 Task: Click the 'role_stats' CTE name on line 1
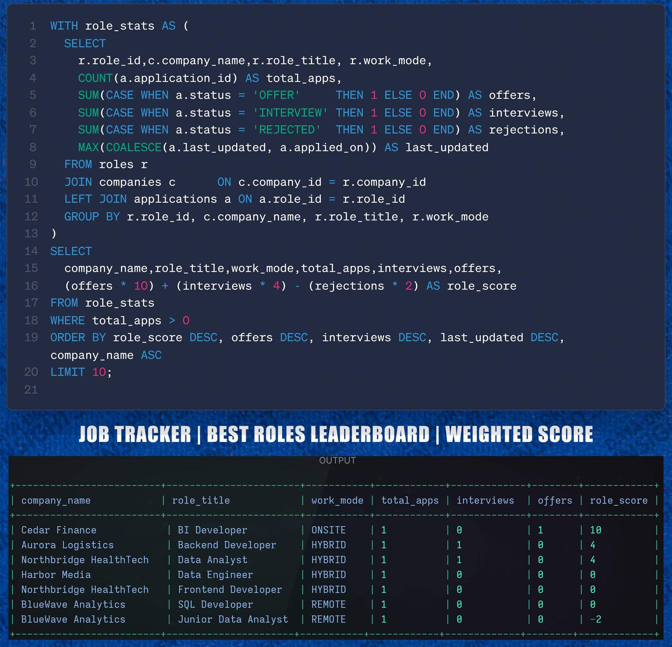click(x=120, y=26)
